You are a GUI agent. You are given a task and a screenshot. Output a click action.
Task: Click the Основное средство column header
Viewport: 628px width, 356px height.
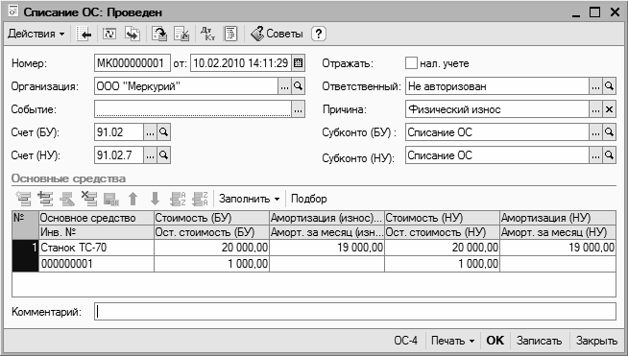pyautogui.click(x=96, y=218)
